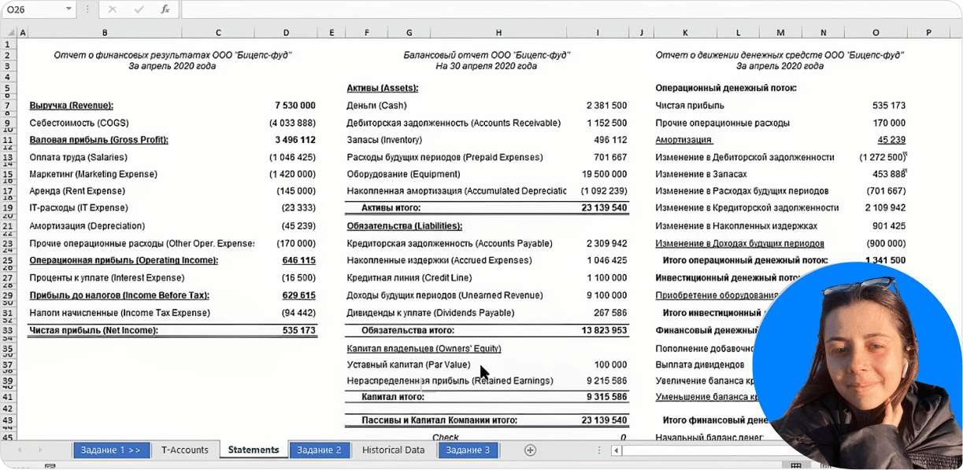The height and width of the screenshot is (470, 963).
Task: Click the Себестоимость (COGS) cell
Action: pos(79,123)
